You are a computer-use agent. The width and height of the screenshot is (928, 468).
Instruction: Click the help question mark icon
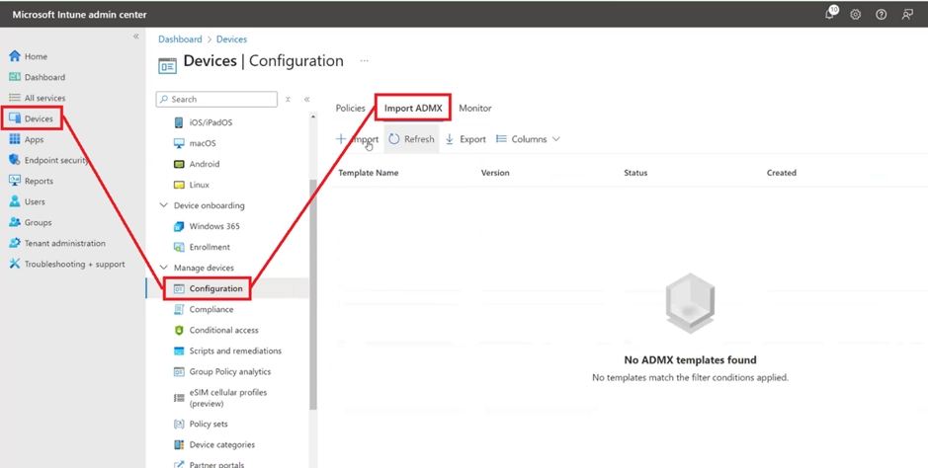tap(882, 15)
